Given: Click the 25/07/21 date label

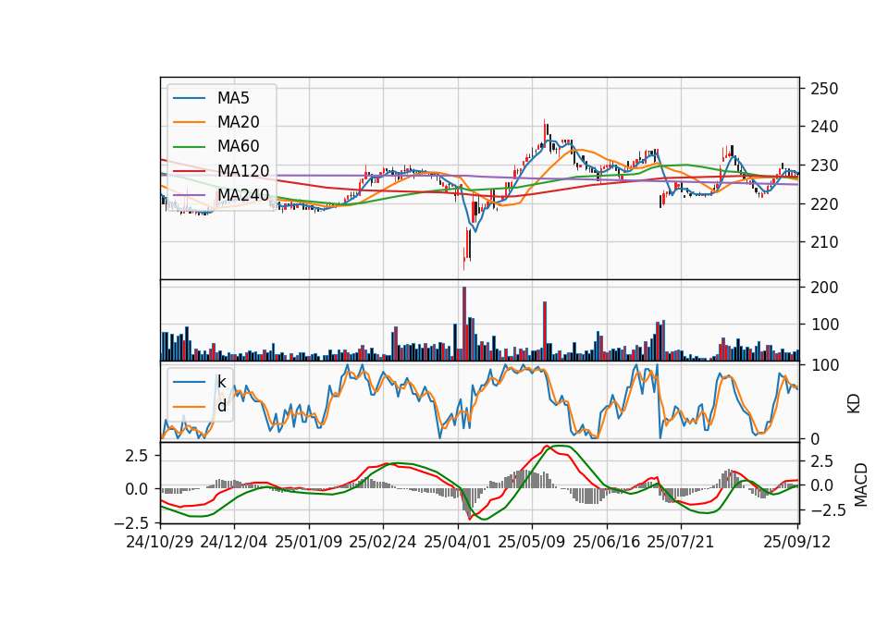Looking at the screenshot, I should (x=681, y=542).
